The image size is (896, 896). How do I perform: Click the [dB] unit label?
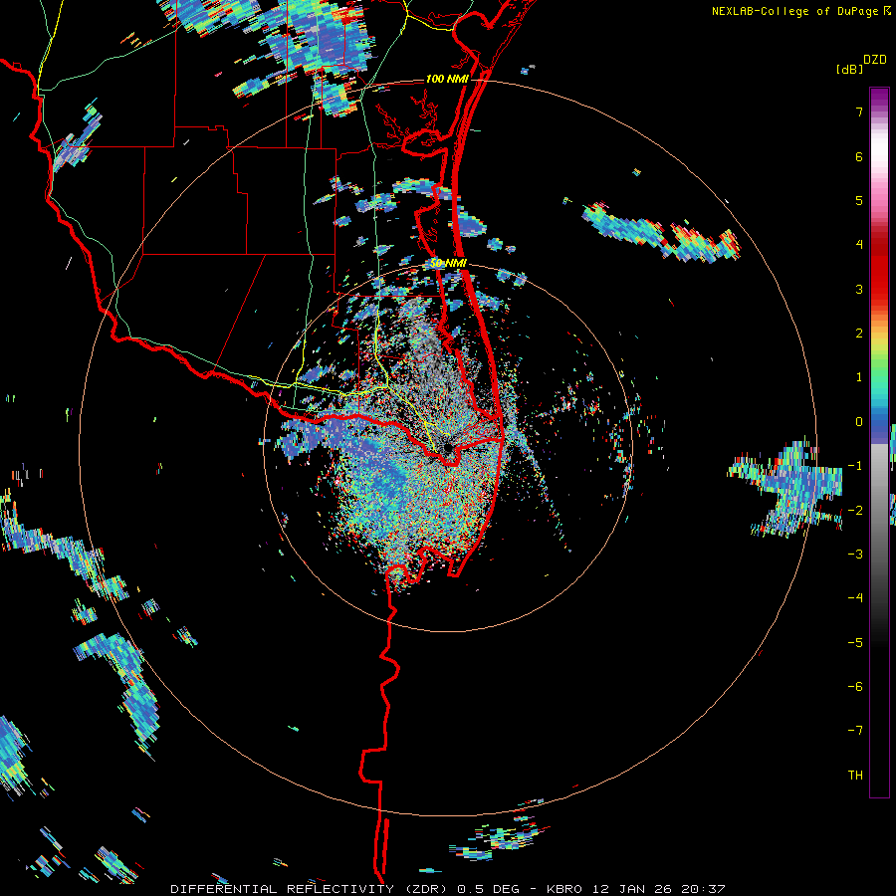click(x=849, y=69)
